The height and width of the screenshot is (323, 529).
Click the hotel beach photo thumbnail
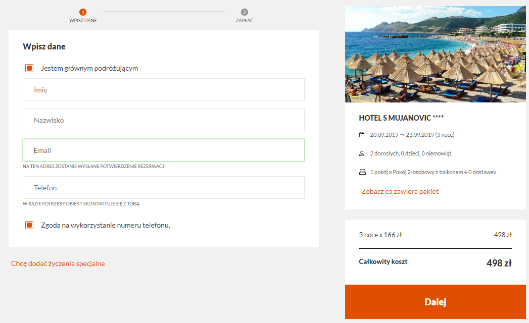click(435, 54)
